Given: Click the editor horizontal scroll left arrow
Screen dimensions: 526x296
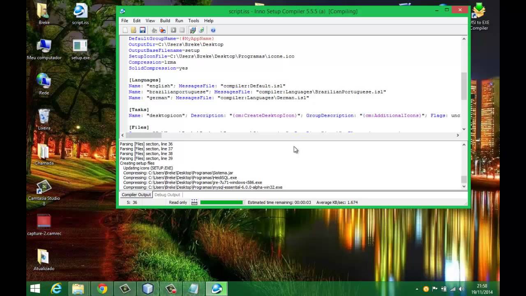Looking at the screenshot, I should pyautogui.click(x=122, y=135).
